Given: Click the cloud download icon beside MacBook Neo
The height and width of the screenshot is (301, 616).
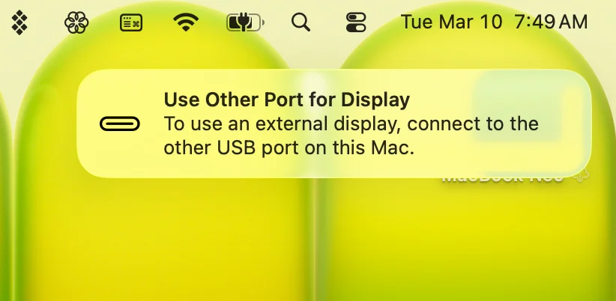Looking at the screenshot, I should click(582, 176).
